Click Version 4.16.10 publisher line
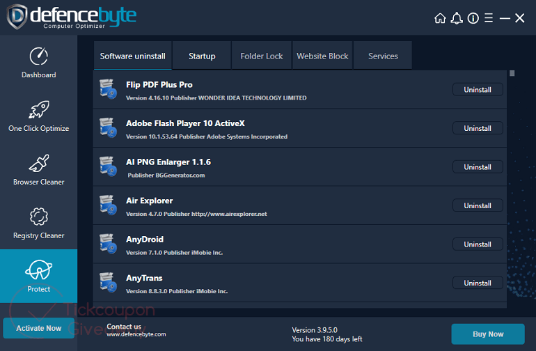This screenshot has height=351, width=536. click(x=216, y=97)
